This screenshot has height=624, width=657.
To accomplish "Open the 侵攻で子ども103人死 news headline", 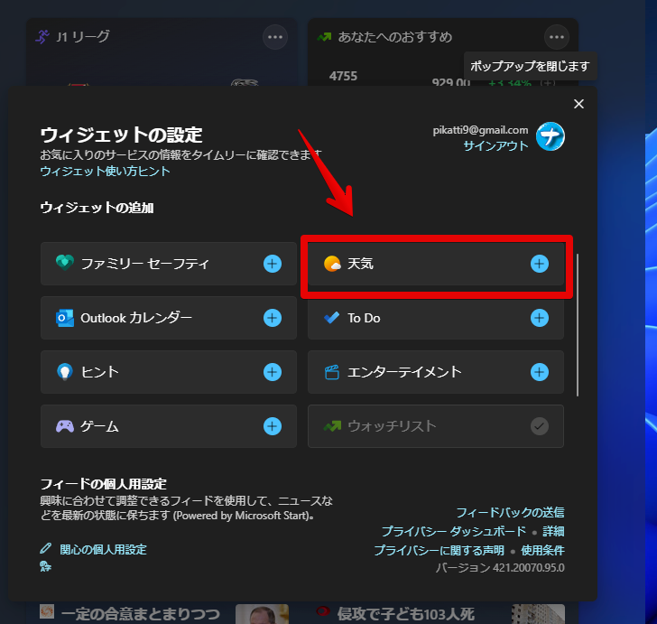I will [x=405, y=614].
